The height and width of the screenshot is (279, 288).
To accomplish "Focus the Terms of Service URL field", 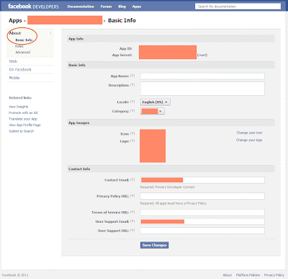I will pyautogui.click(x=202, y=213).
